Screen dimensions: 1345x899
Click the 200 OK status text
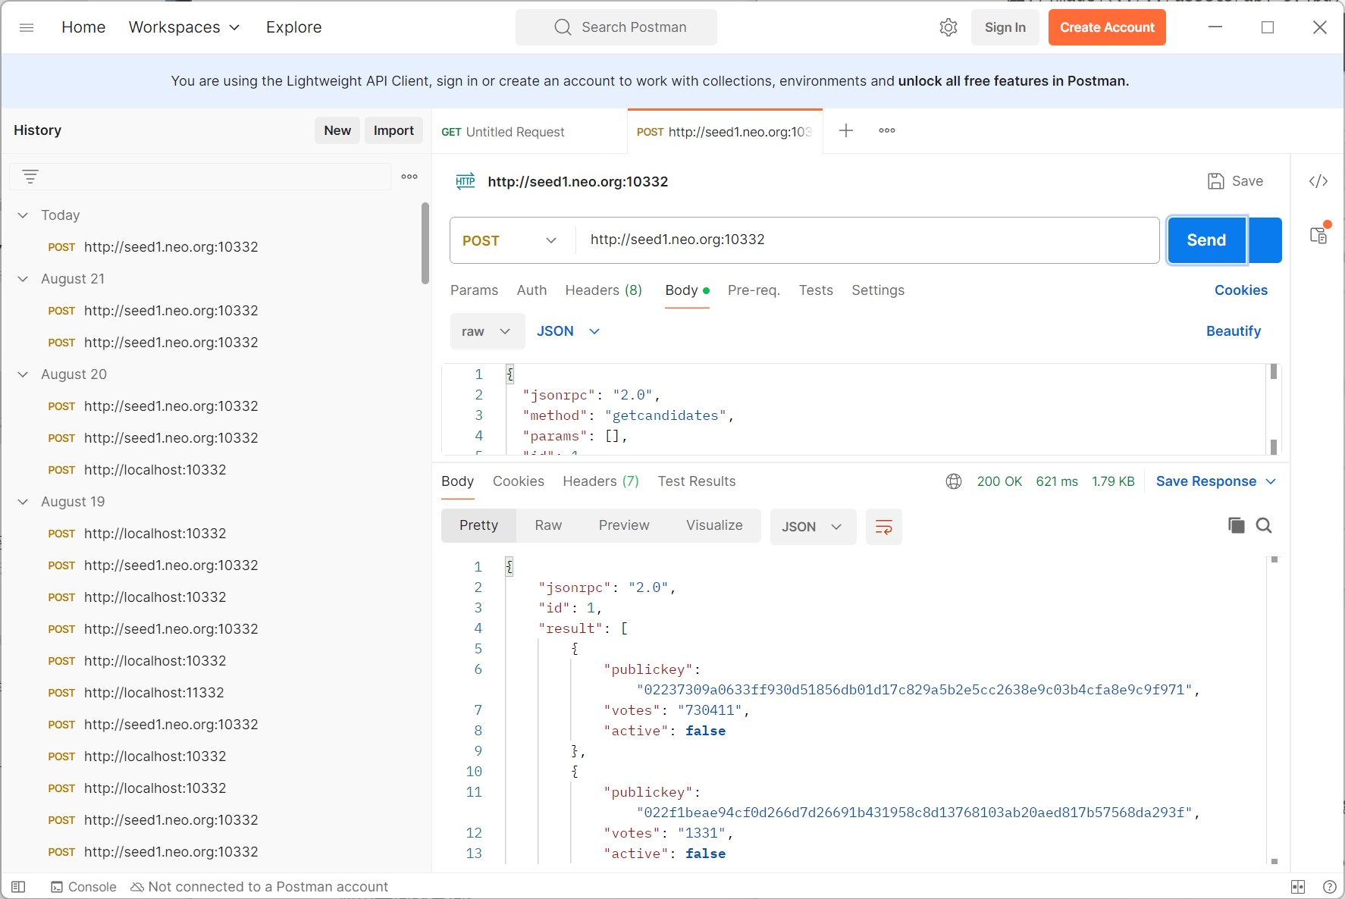[999, 481]
